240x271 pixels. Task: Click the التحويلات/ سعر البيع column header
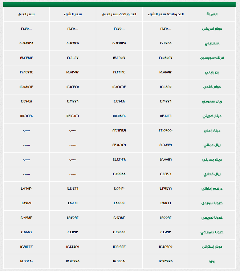pos(119,14)
